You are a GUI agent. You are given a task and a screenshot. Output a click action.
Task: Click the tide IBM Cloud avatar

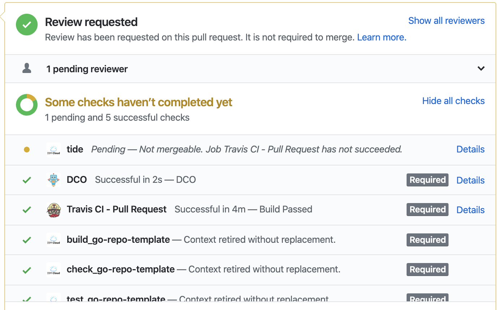pyautogui.click(x=54, y=150)
